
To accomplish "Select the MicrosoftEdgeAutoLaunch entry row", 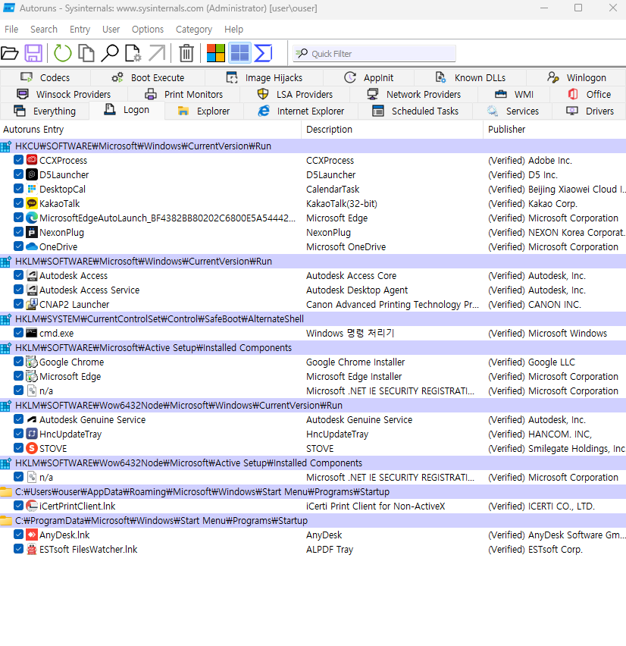I will pyautogui.click(x=313, y=218).
